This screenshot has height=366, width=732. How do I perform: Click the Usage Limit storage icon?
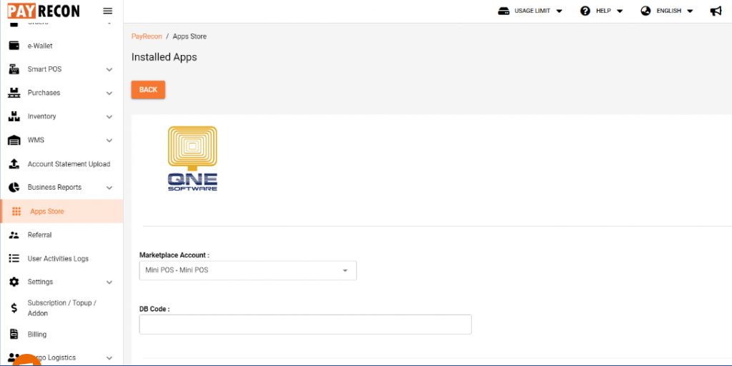pos(503,11)
